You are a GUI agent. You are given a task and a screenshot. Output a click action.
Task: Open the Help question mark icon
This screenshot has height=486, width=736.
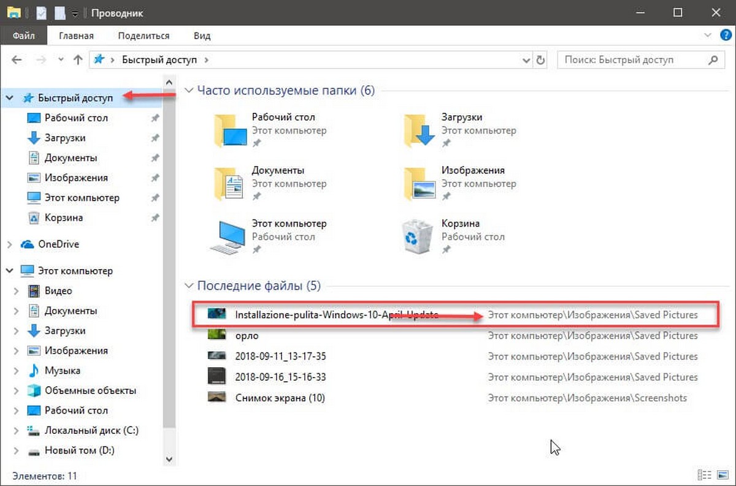coord(725,36)
